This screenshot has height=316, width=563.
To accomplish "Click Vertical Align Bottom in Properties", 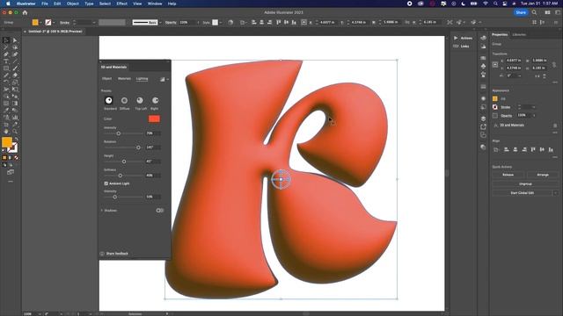I will (x=551, y=150).
